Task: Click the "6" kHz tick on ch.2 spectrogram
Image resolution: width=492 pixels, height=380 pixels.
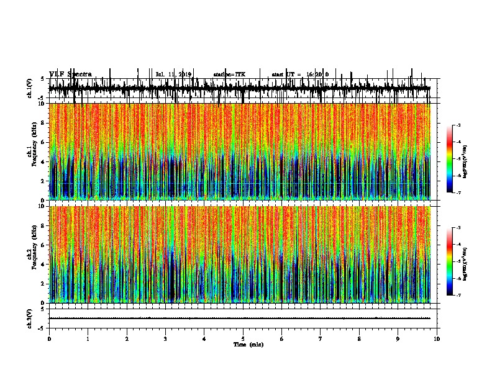Action: pyautogui.click(x=43, y=245)
